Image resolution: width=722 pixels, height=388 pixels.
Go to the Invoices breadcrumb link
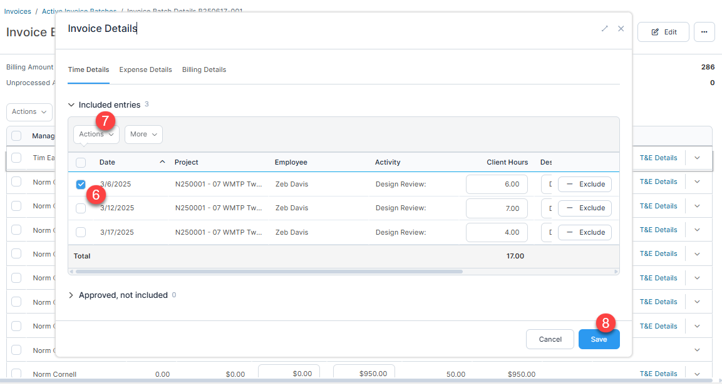tap(18, 11)
